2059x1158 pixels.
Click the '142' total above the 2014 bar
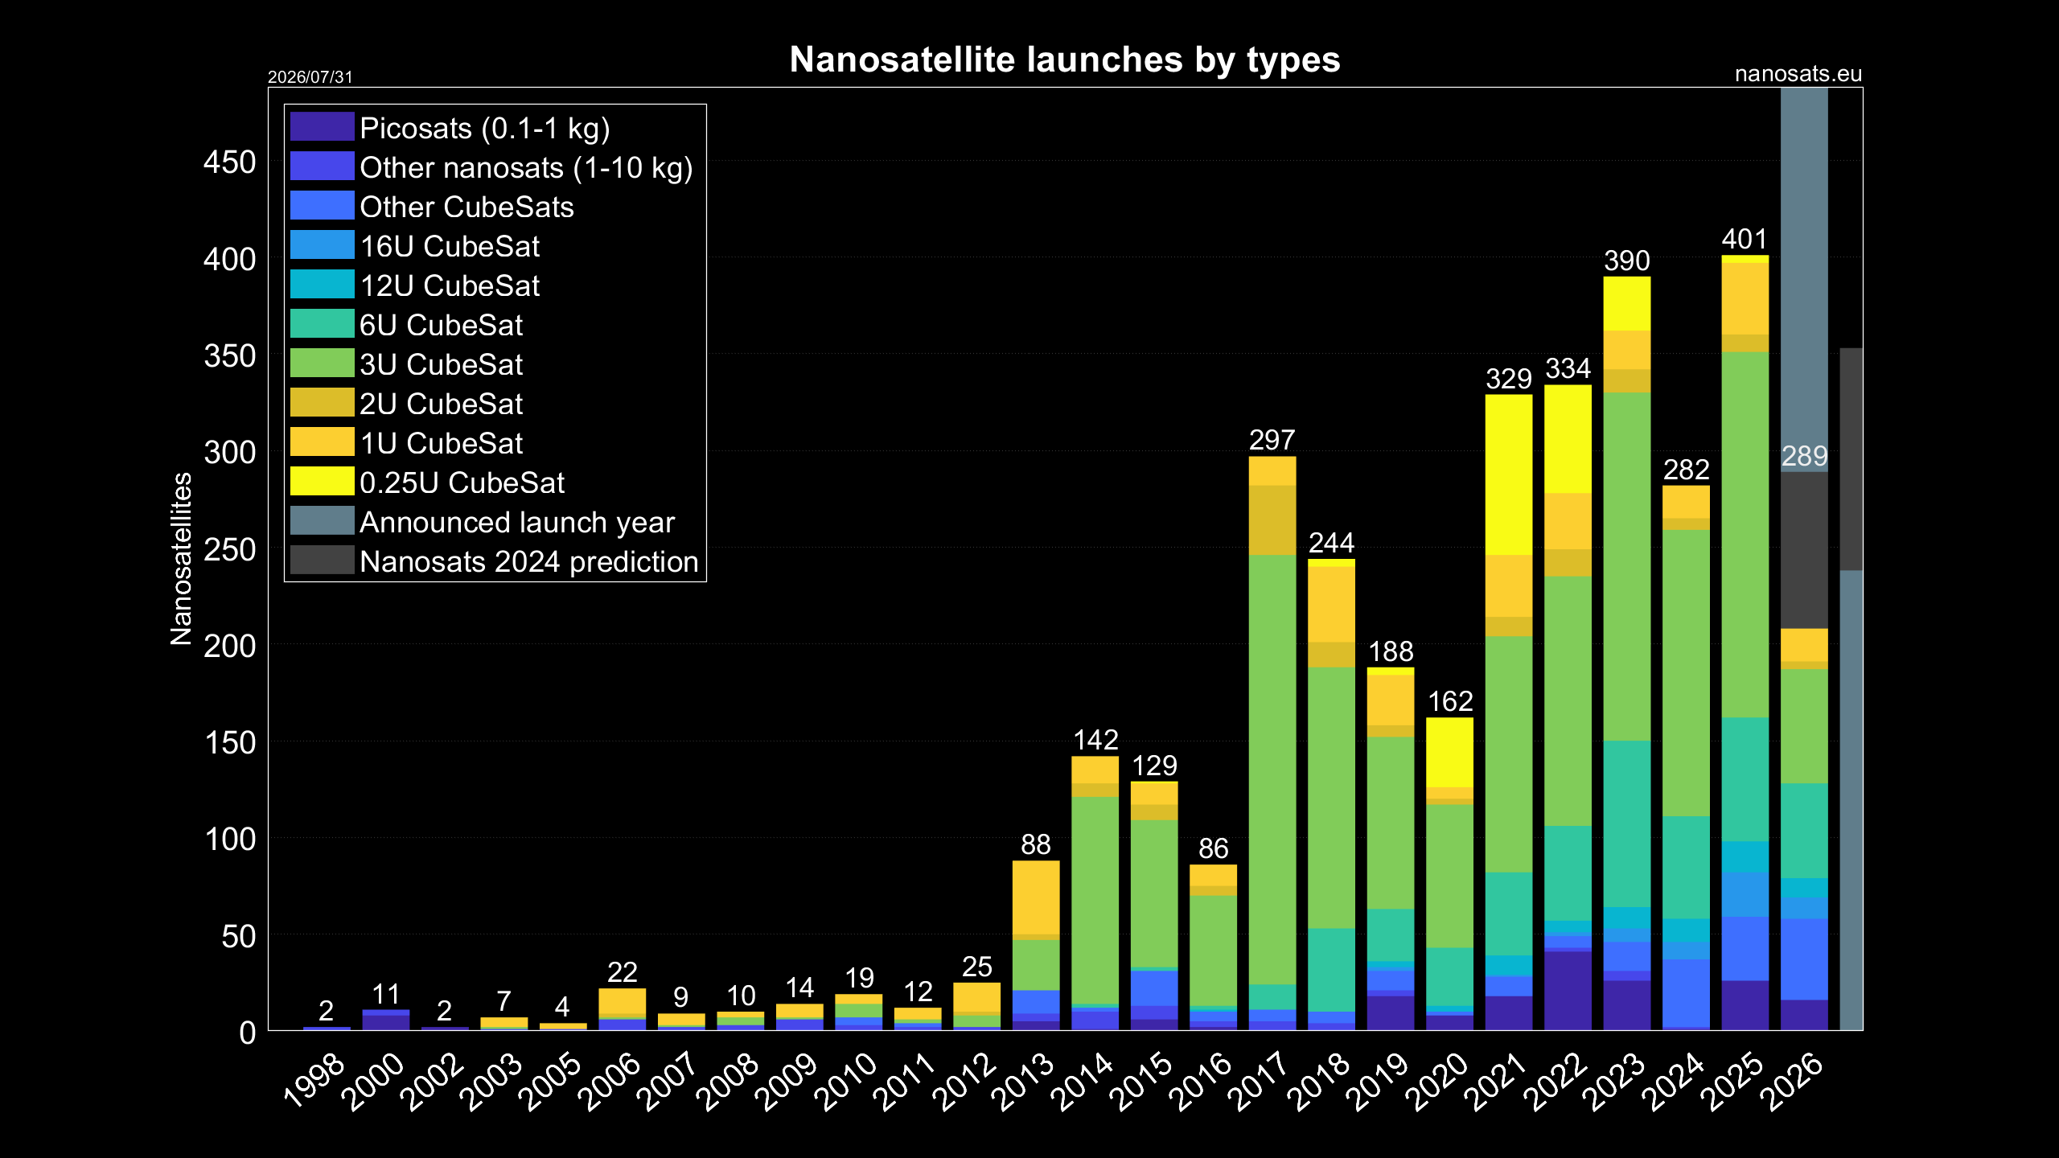[x=1095, y=740]
